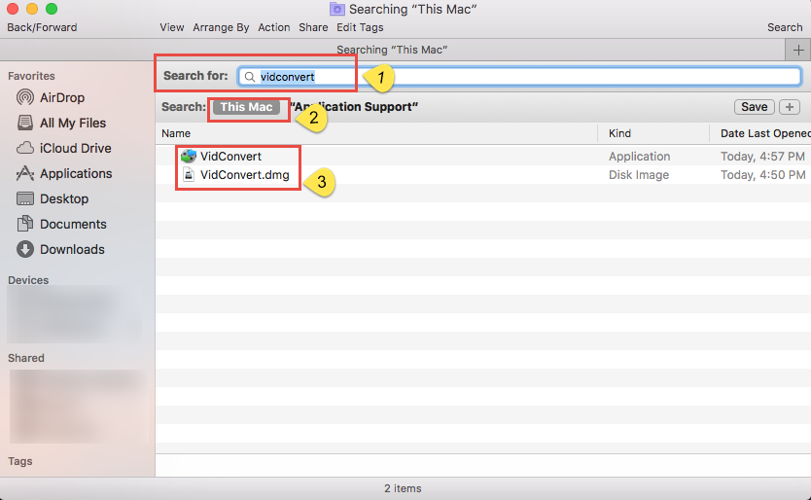Add search criteria with plus button
811x500 pixels.
pos(790,107)
